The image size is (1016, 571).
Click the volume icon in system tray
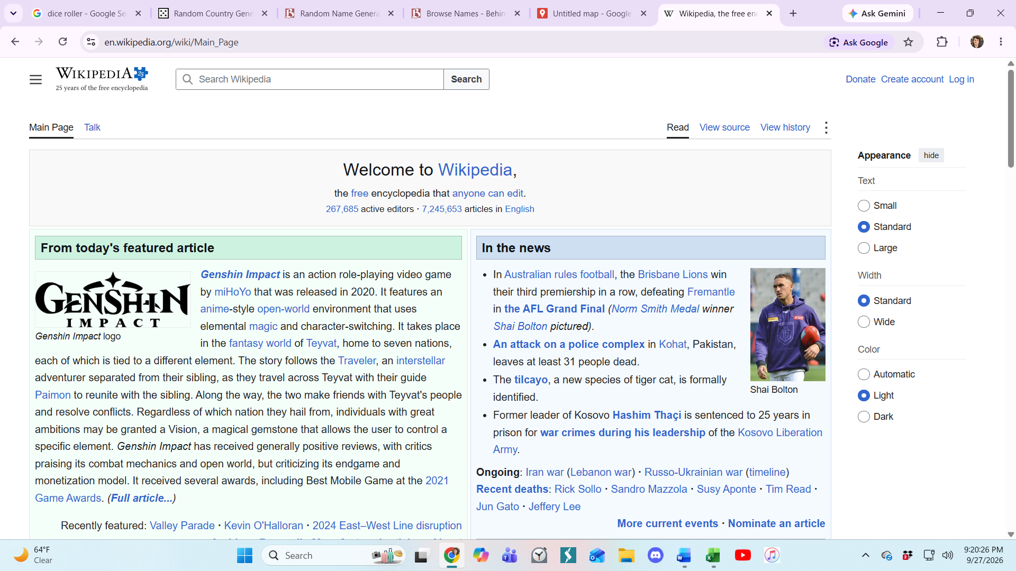coord(948,555)
